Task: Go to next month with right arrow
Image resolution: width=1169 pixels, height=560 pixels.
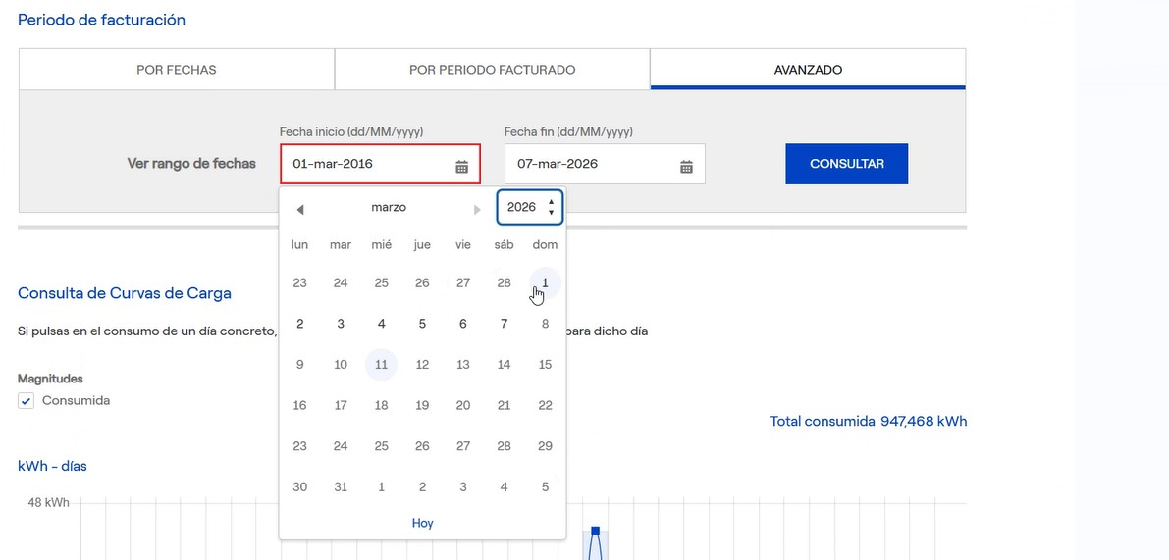Action: tap(477, 209)
